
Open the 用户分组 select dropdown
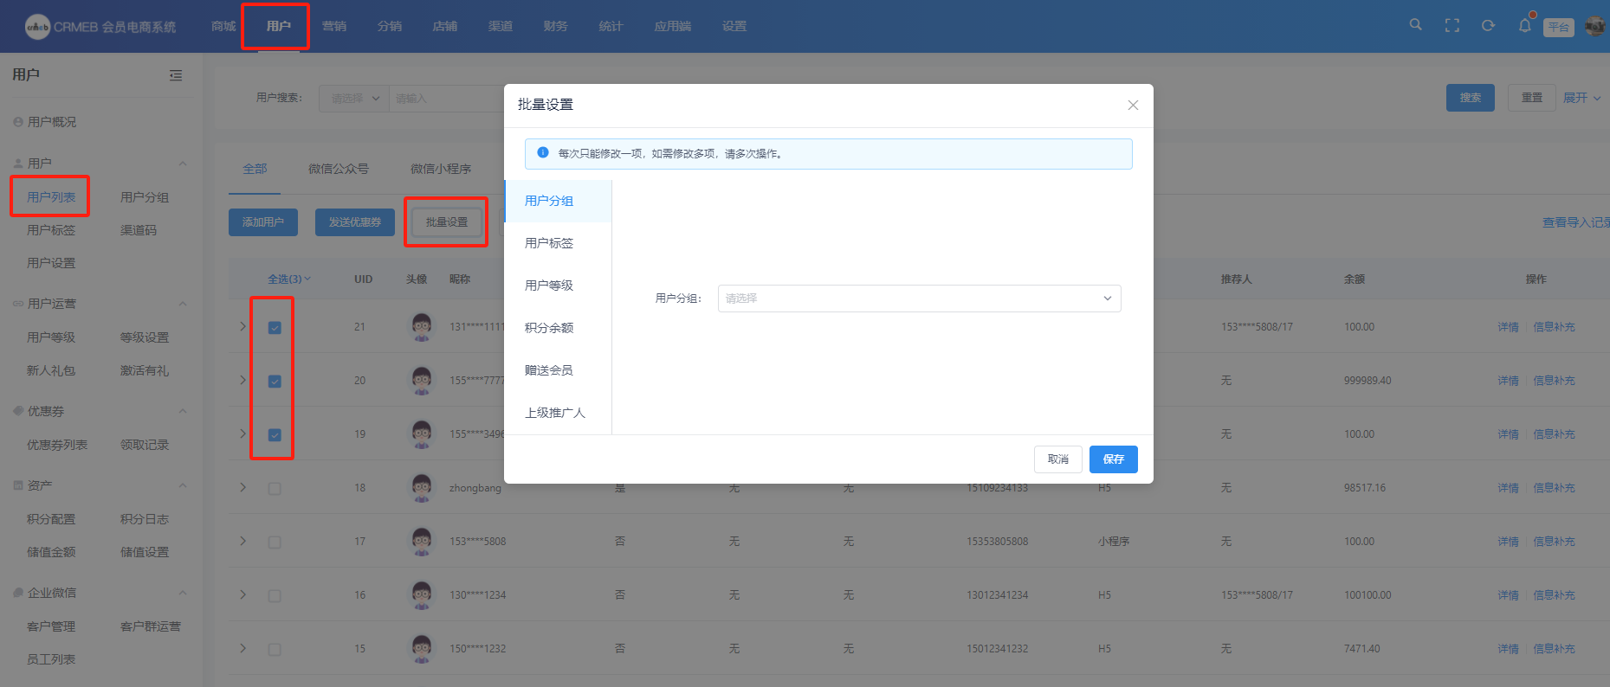[919, 299]
